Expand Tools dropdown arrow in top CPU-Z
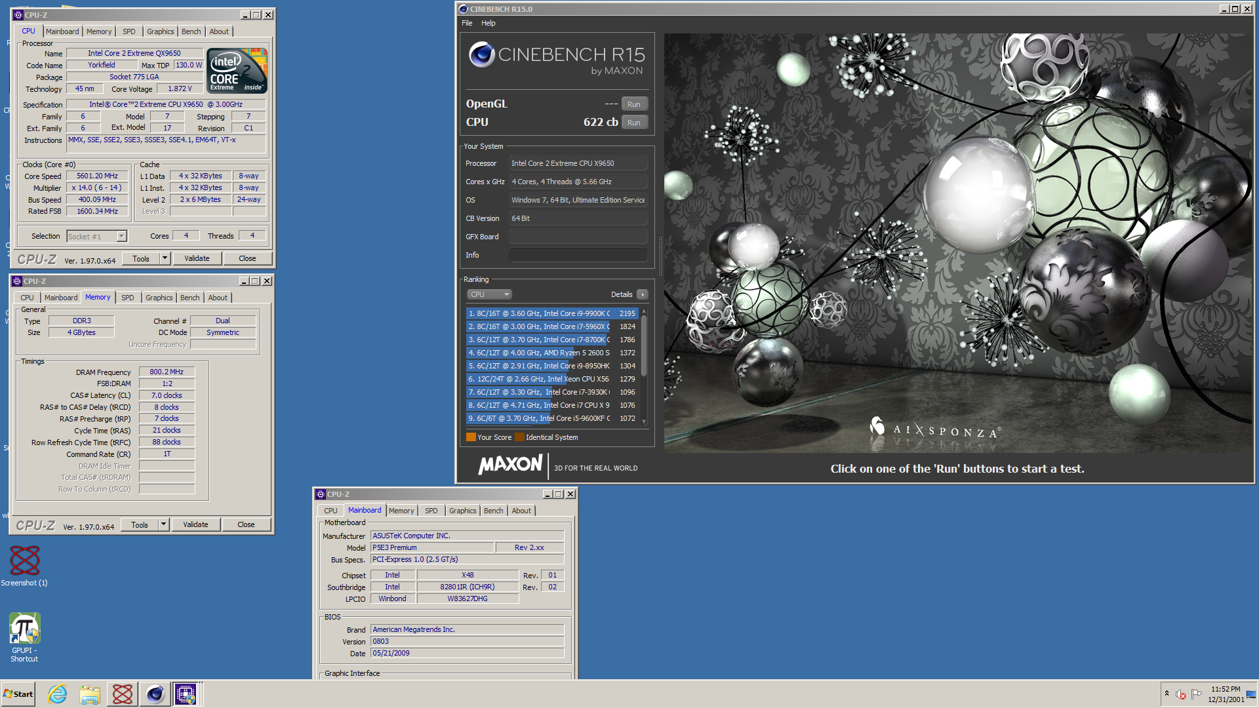1259x708 pixels. pos(165,258)
